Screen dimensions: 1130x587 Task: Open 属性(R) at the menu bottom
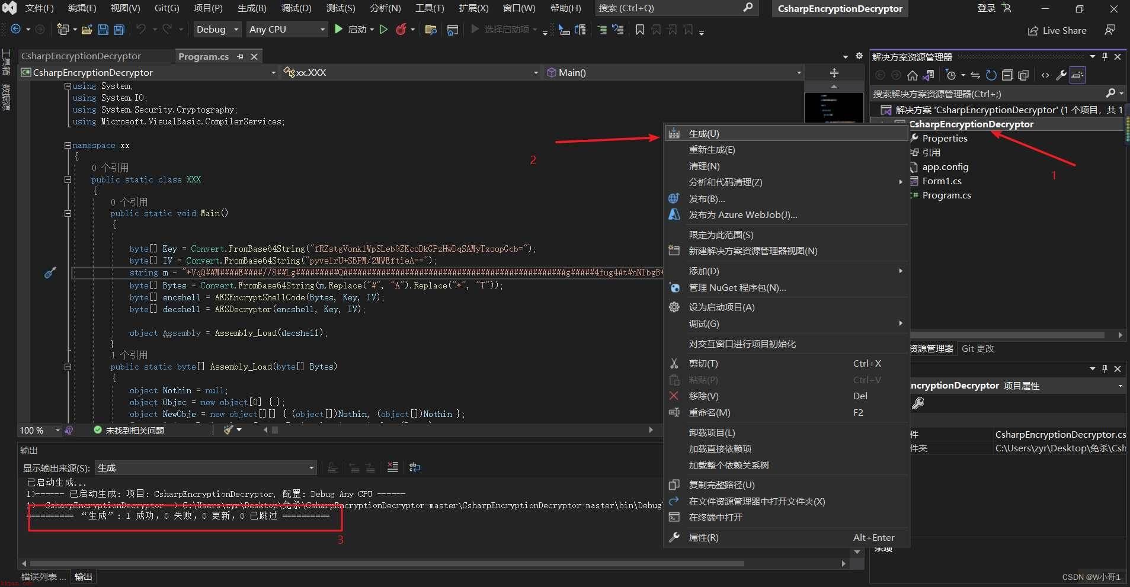[x=786, y=537]
